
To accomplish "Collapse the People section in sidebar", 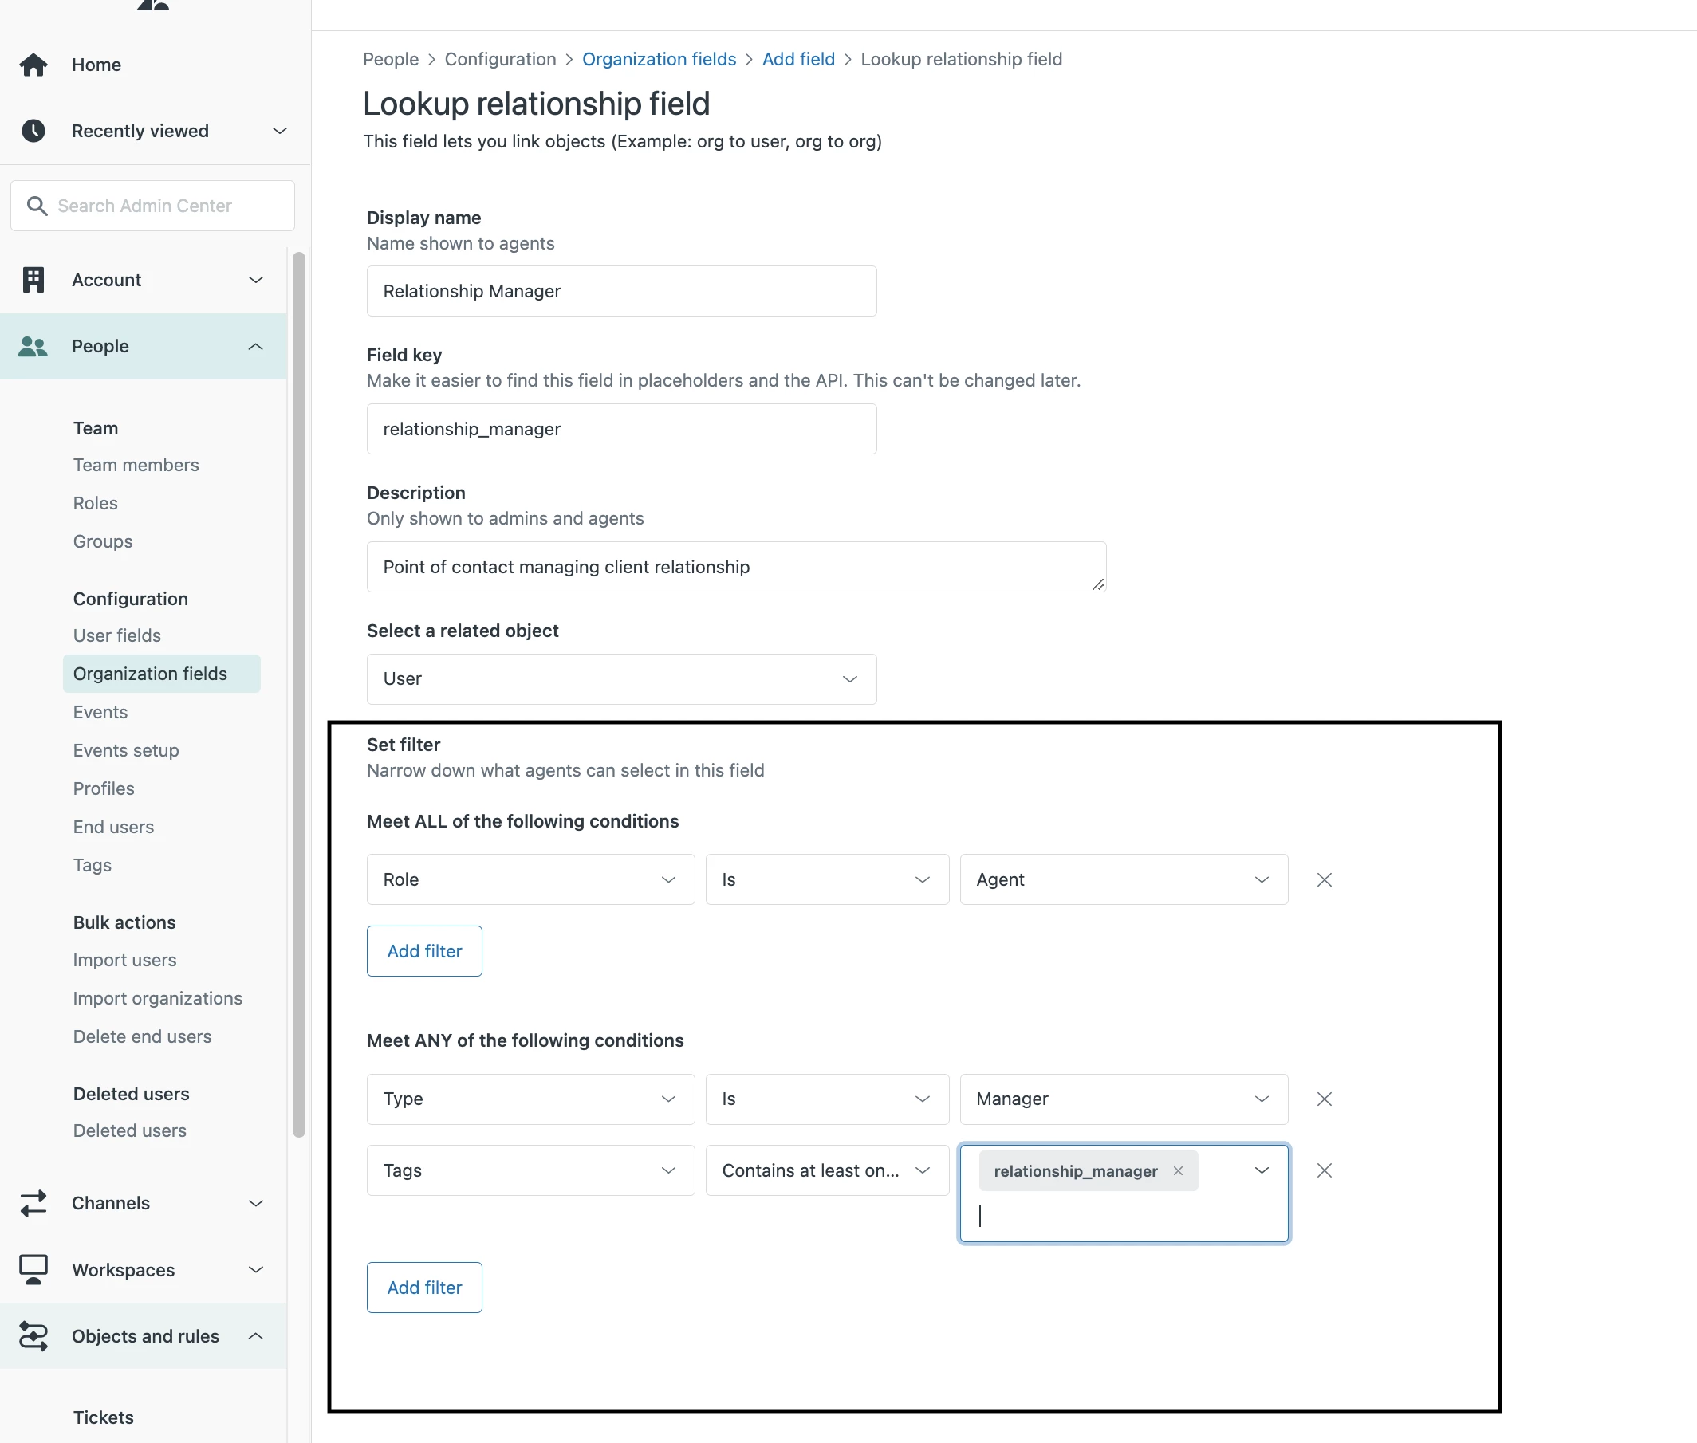I will tap(255, 346).
